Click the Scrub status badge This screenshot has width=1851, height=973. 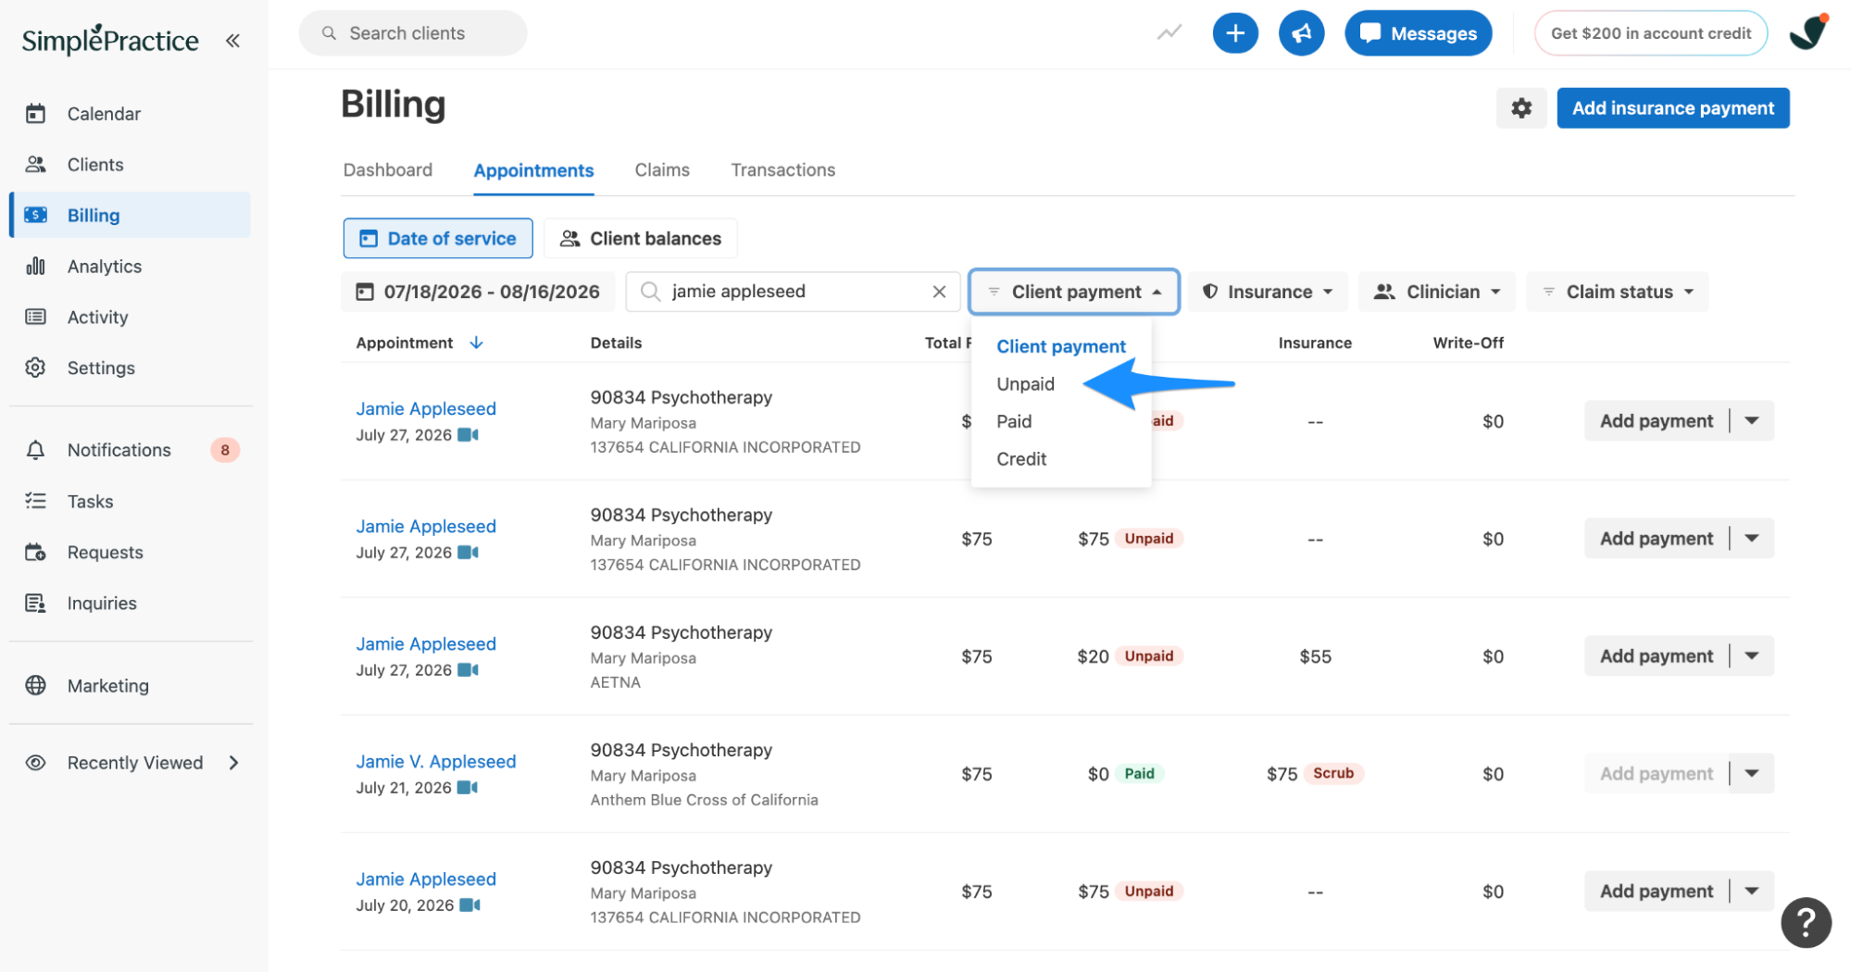(1333, 773)
